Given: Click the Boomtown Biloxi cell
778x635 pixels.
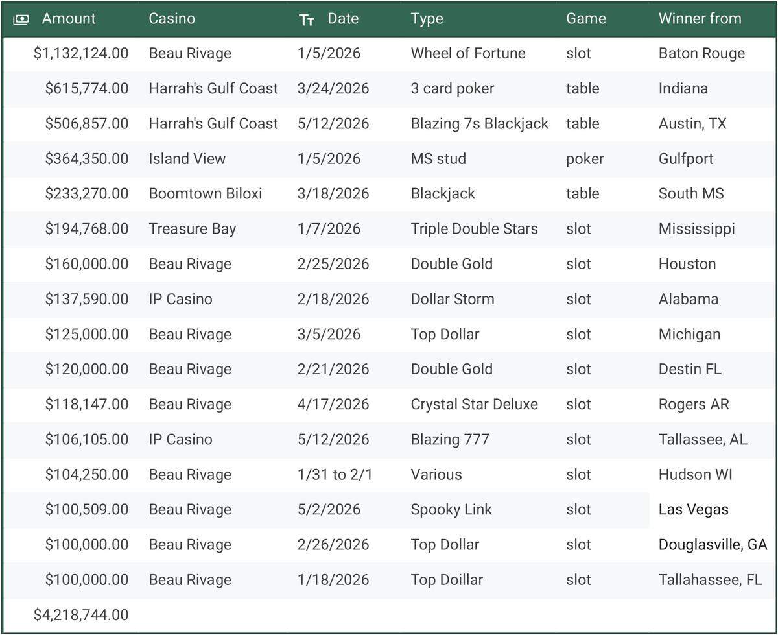Looking at the screenshot, I should pos(206,193).
